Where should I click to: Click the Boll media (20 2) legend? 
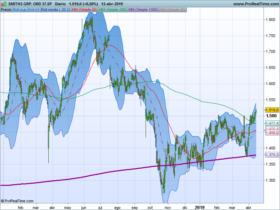[x=56, y=10]
